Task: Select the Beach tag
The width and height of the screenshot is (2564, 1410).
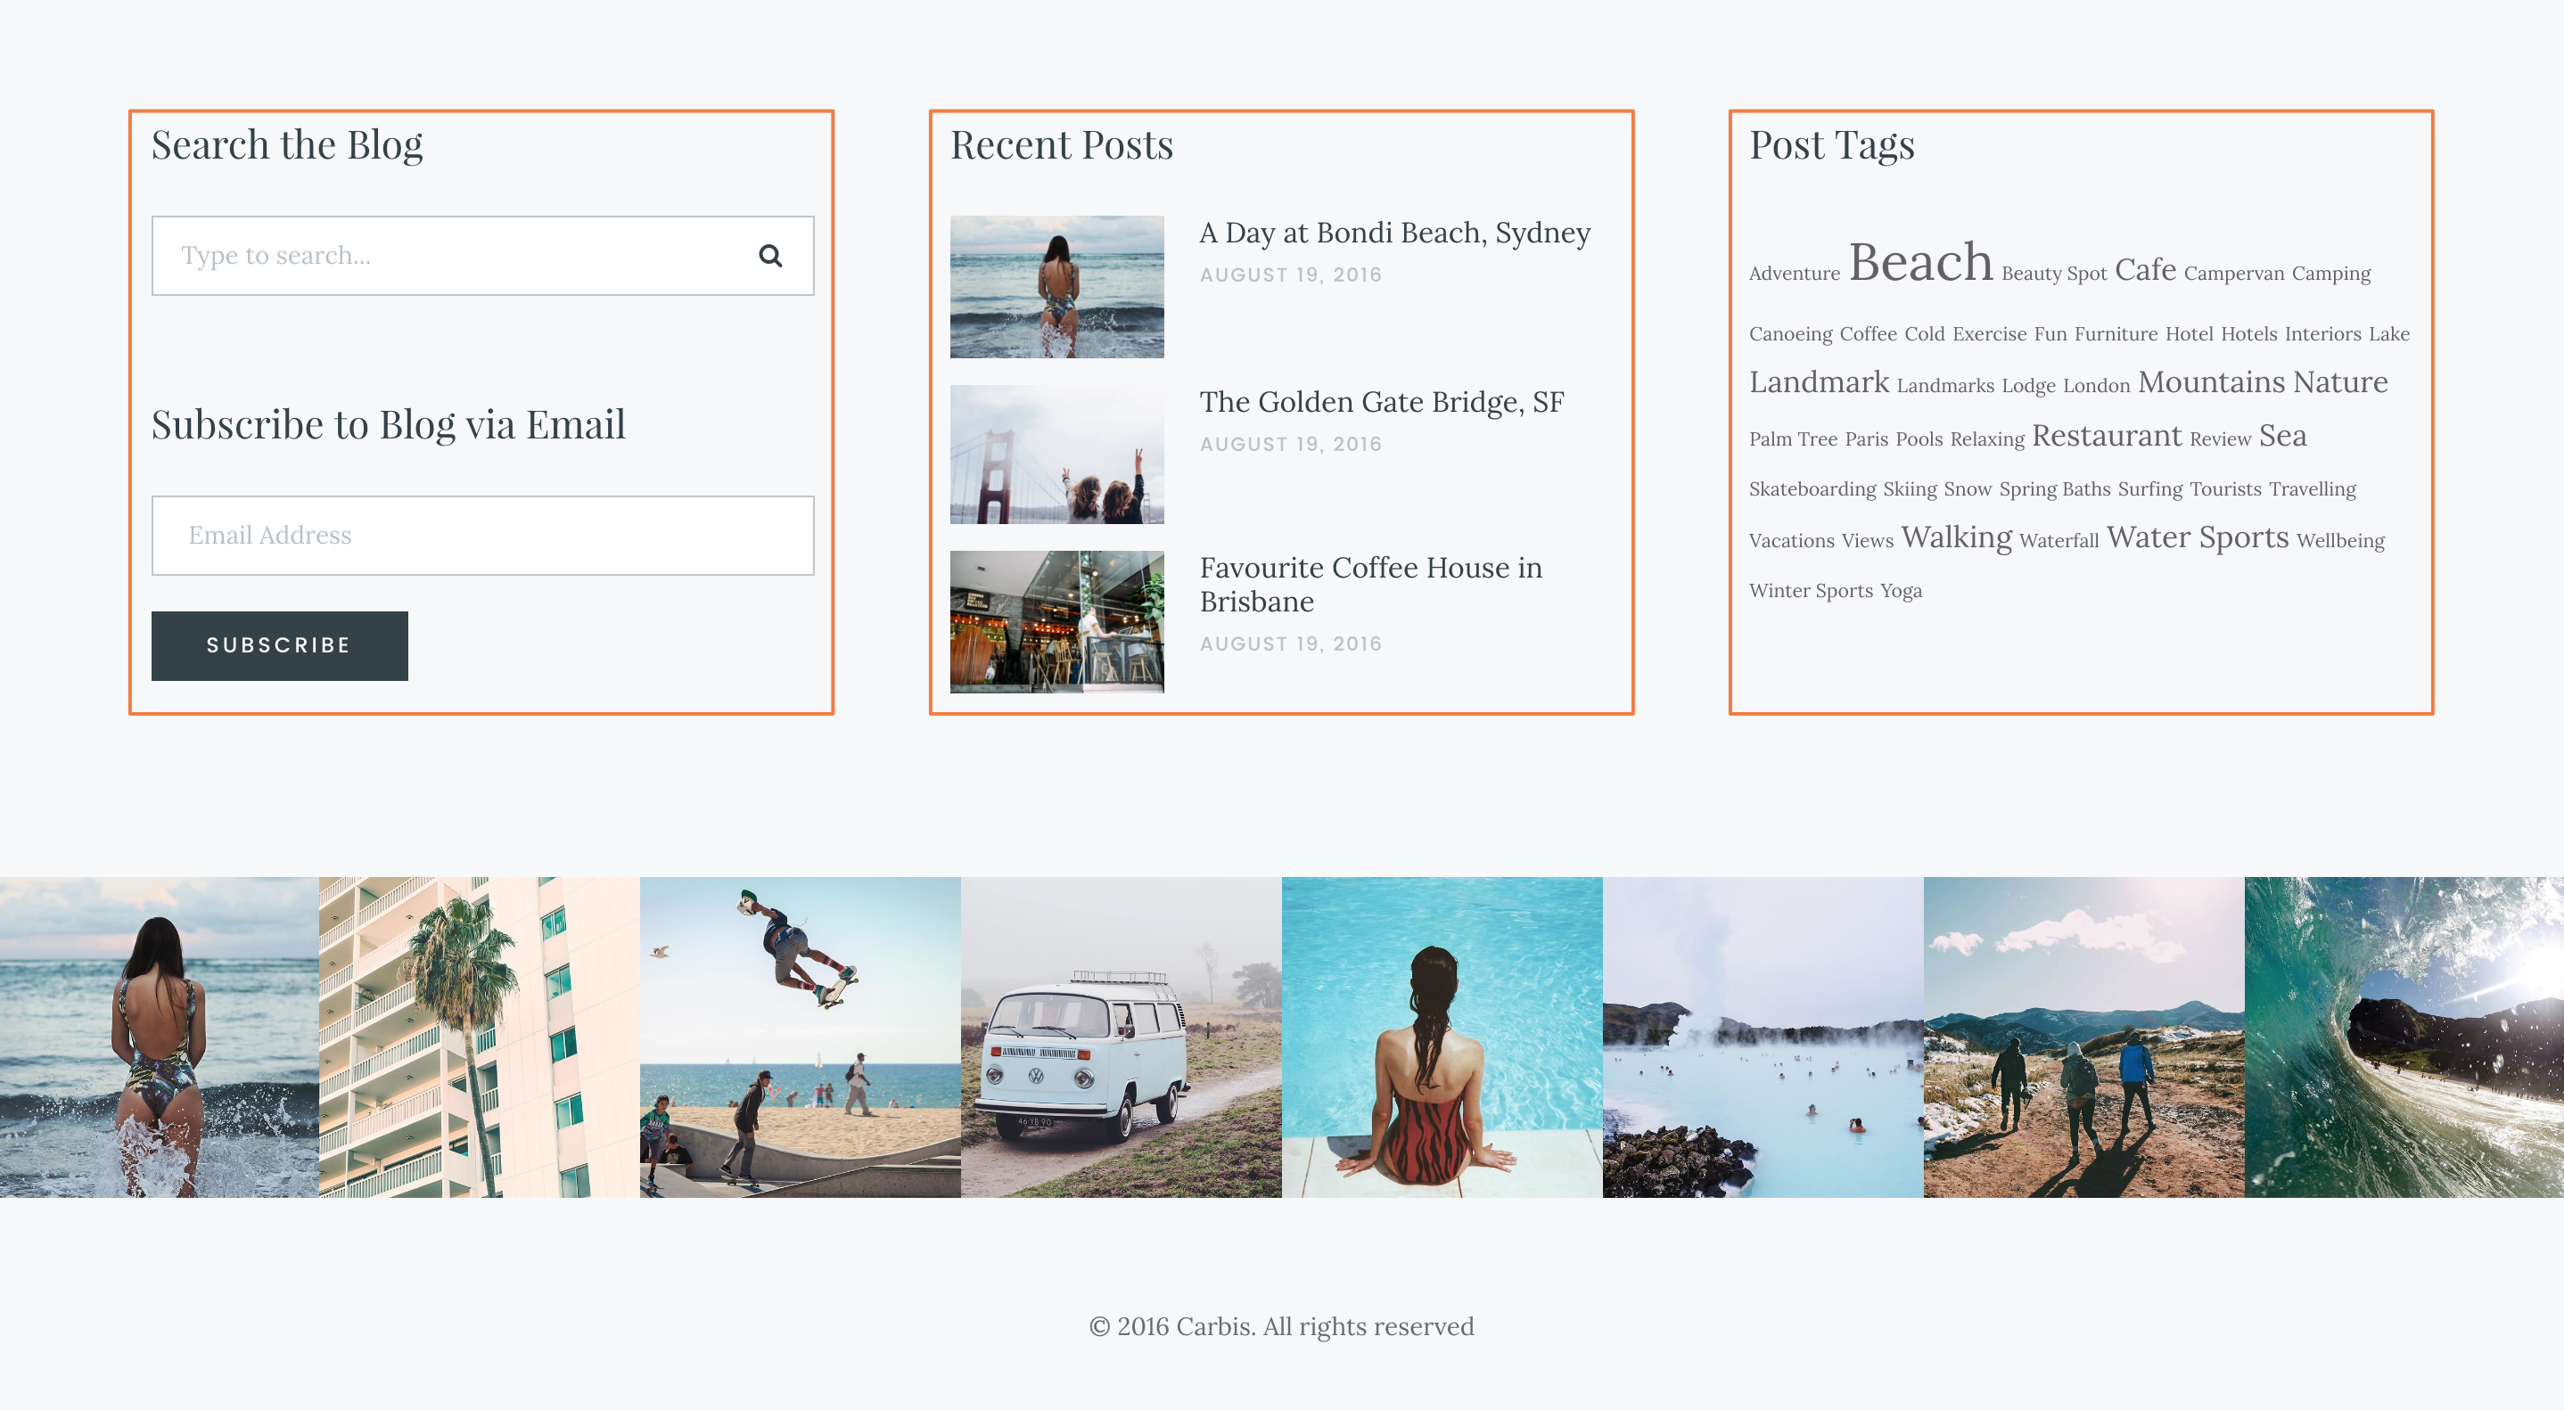Action: point(1920,263)
